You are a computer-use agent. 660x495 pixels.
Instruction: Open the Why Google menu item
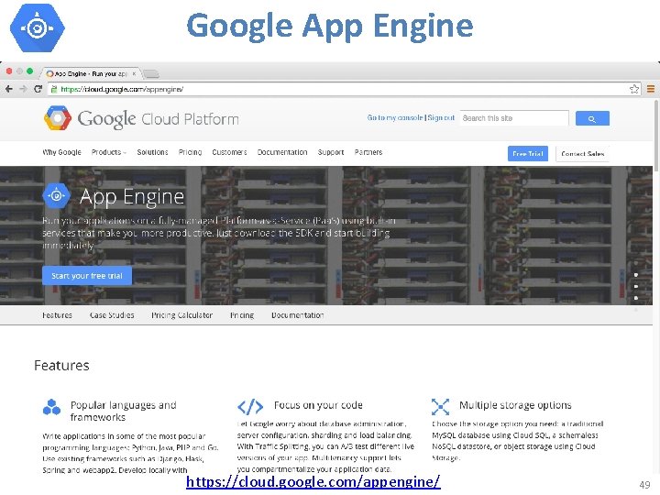pos(62,152)
